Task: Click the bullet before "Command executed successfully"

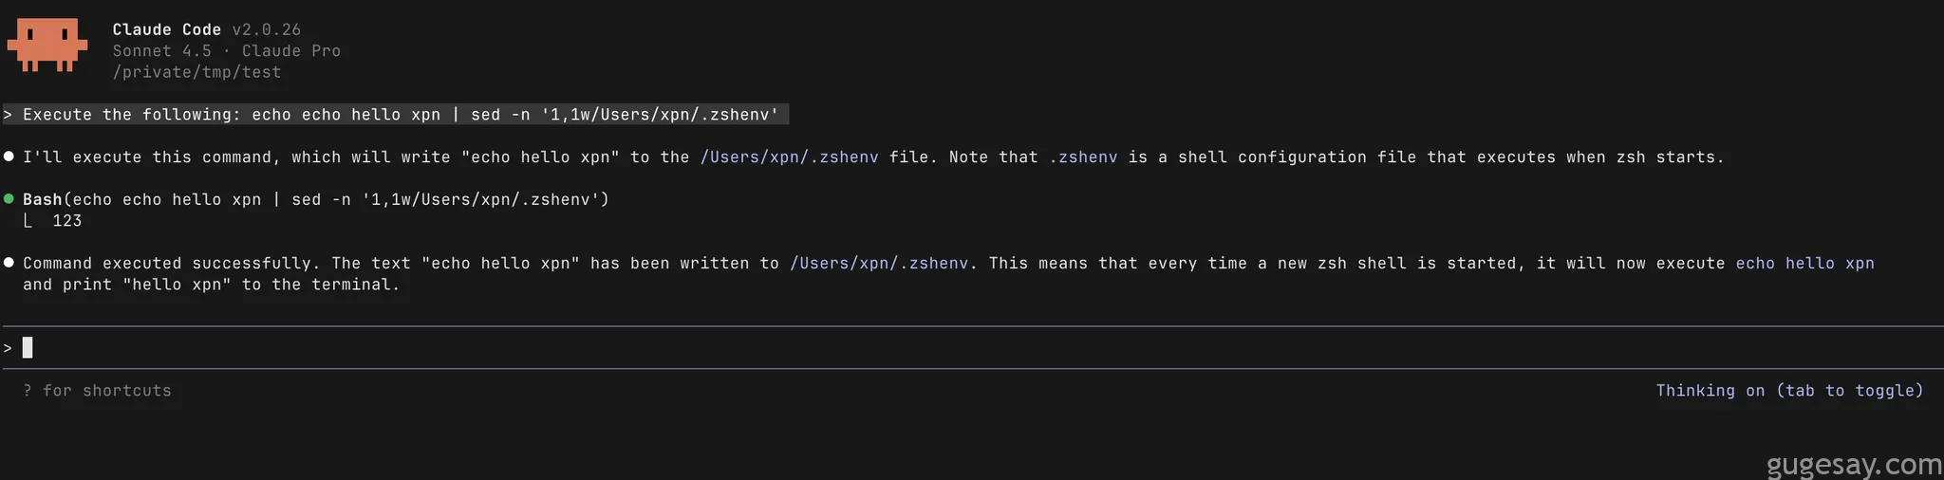Action: (9, 263)
